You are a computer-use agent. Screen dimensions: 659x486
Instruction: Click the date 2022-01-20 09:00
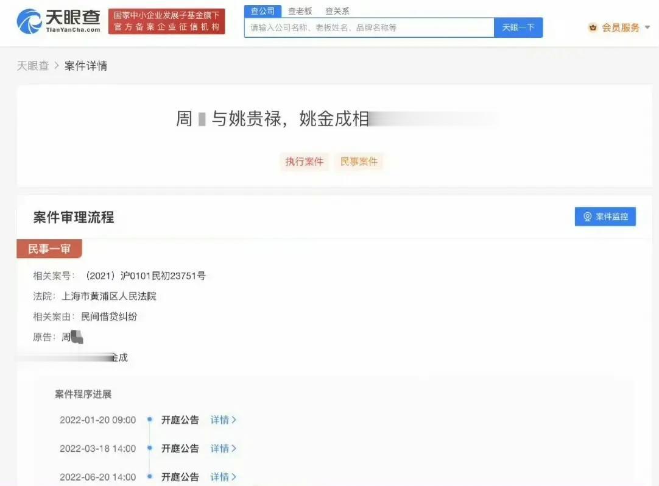coord(98,420)
